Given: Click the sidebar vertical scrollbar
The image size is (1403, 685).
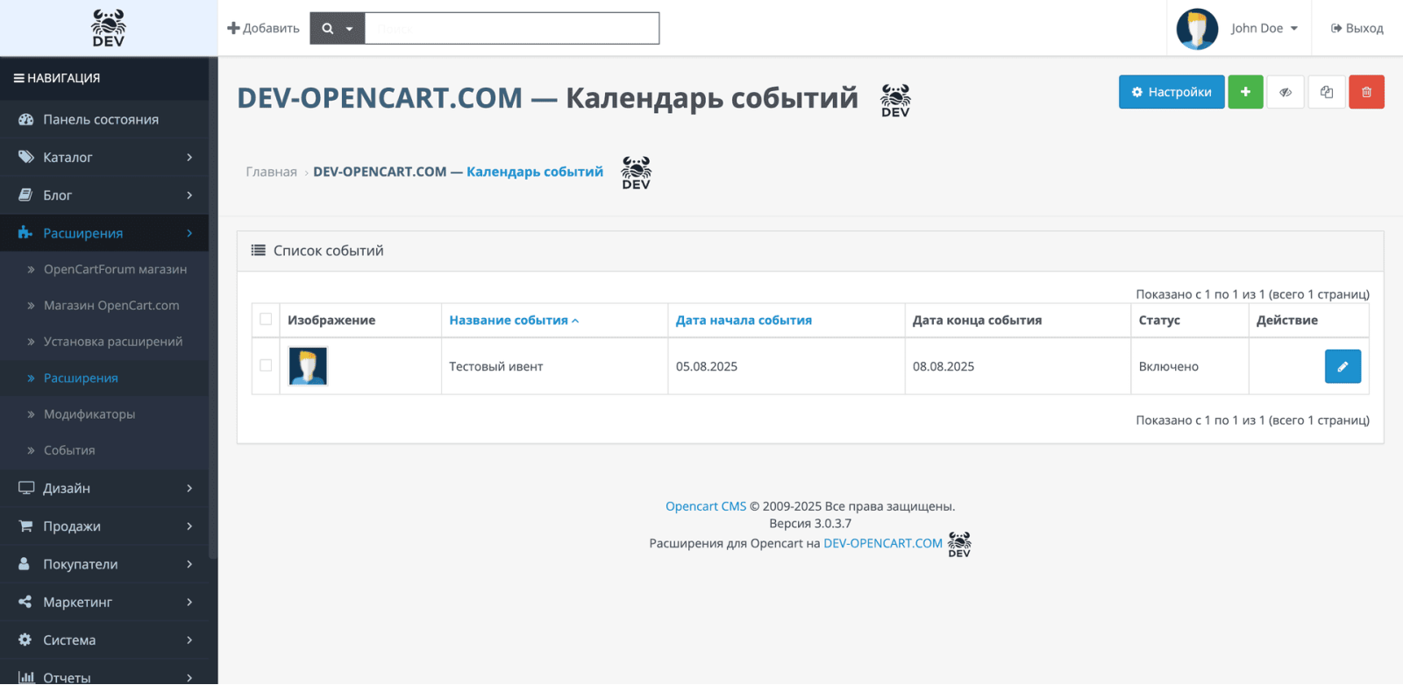Looking at the screenshot, I should click(213, 307).
